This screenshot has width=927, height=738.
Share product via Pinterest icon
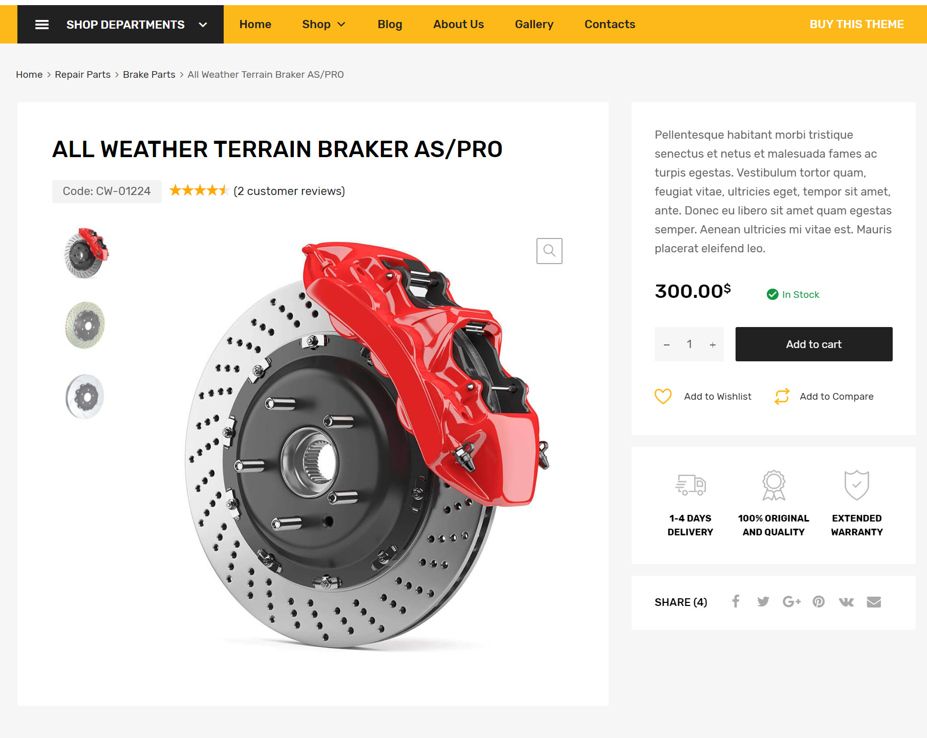coord(818,602)
